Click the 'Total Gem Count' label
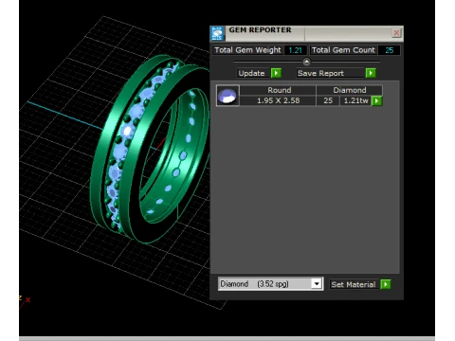The width and height of the screenshot is (455, 341). [343, 50]
